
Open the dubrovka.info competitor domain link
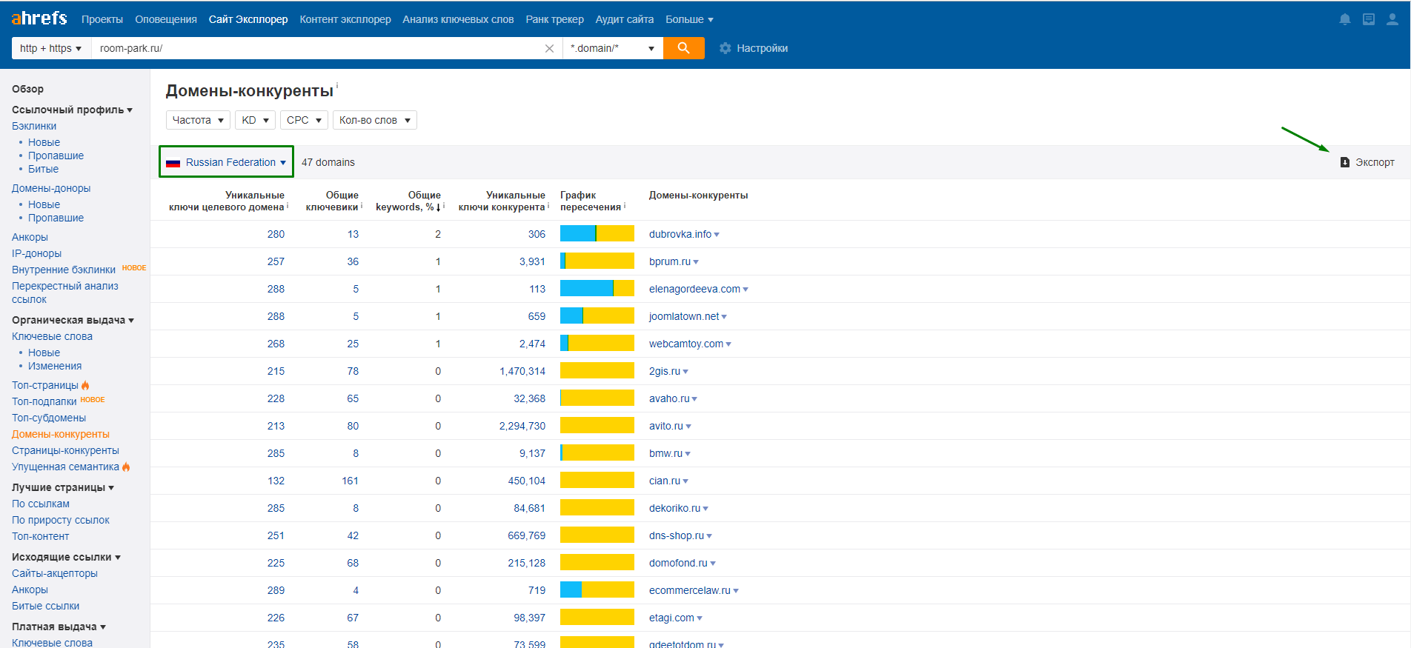coord(680,234)
